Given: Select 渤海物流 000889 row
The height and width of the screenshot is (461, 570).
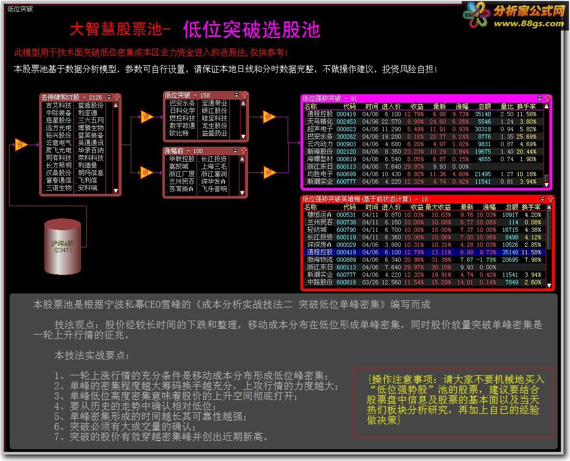Looking at the screenshot, I should point(424,260).
